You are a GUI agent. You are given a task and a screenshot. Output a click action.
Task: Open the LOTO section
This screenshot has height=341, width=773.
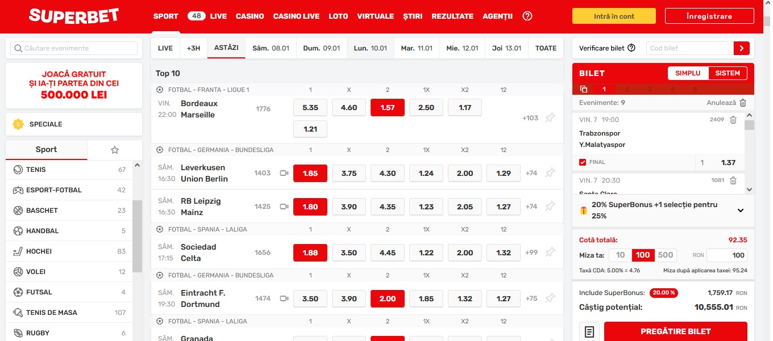click(338, 16)
